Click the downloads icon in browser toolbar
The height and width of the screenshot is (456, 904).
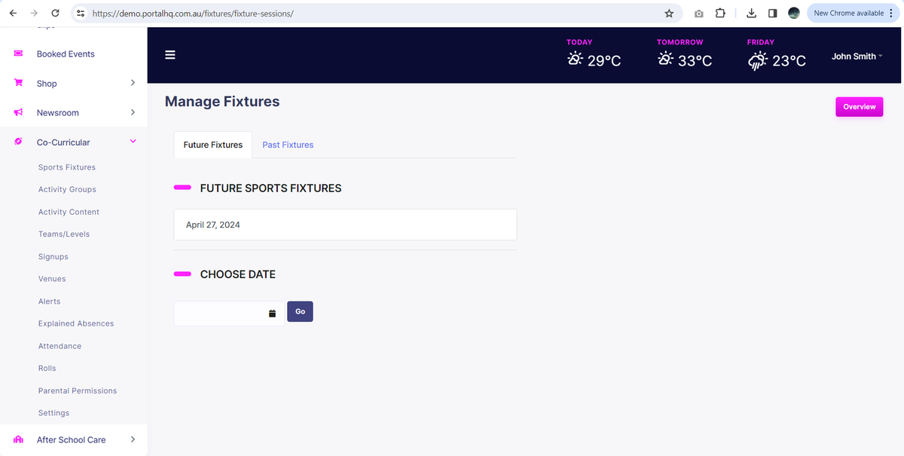[750, 13]
